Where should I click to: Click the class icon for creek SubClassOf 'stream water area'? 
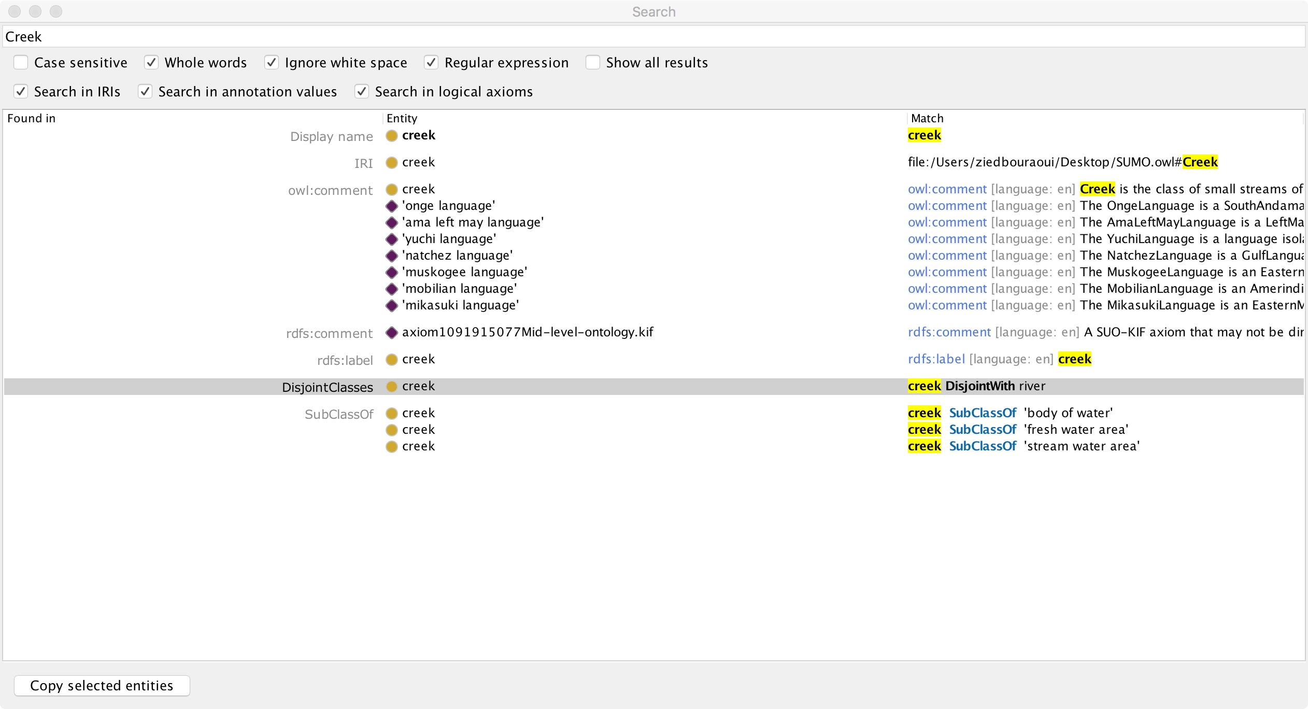tap(392, 447)
